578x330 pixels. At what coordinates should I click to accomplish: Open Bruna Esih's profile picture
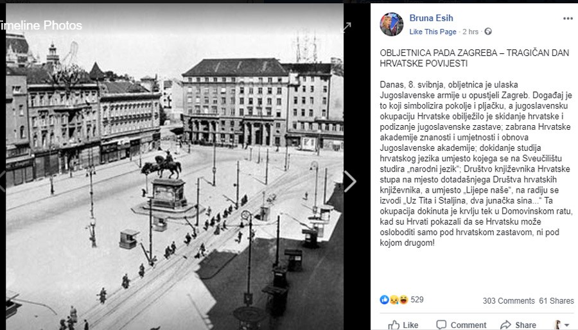click(x=392, y=24)
